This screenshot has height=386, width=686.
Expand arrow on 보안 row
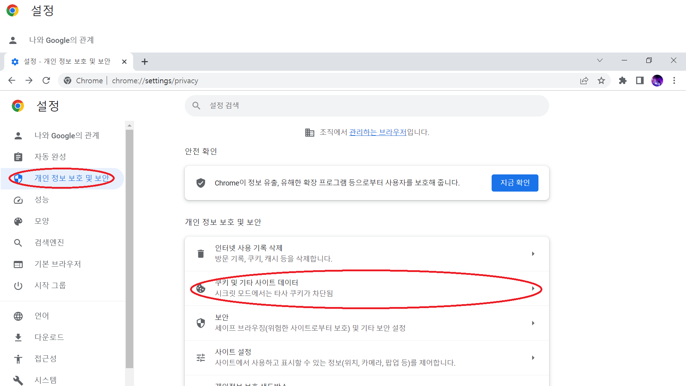[x=533, y=323]
